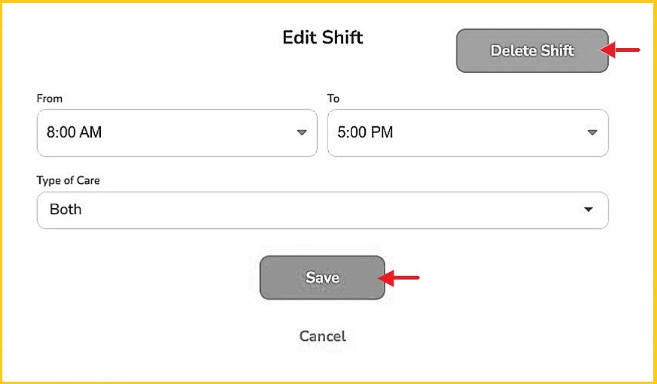Viewport: 657px width, 384px height.
Task: Cancel editing the shift
Action: coord(322,336)
